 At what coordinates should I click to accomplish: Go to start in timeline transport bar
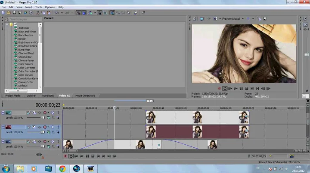point(98,156)
